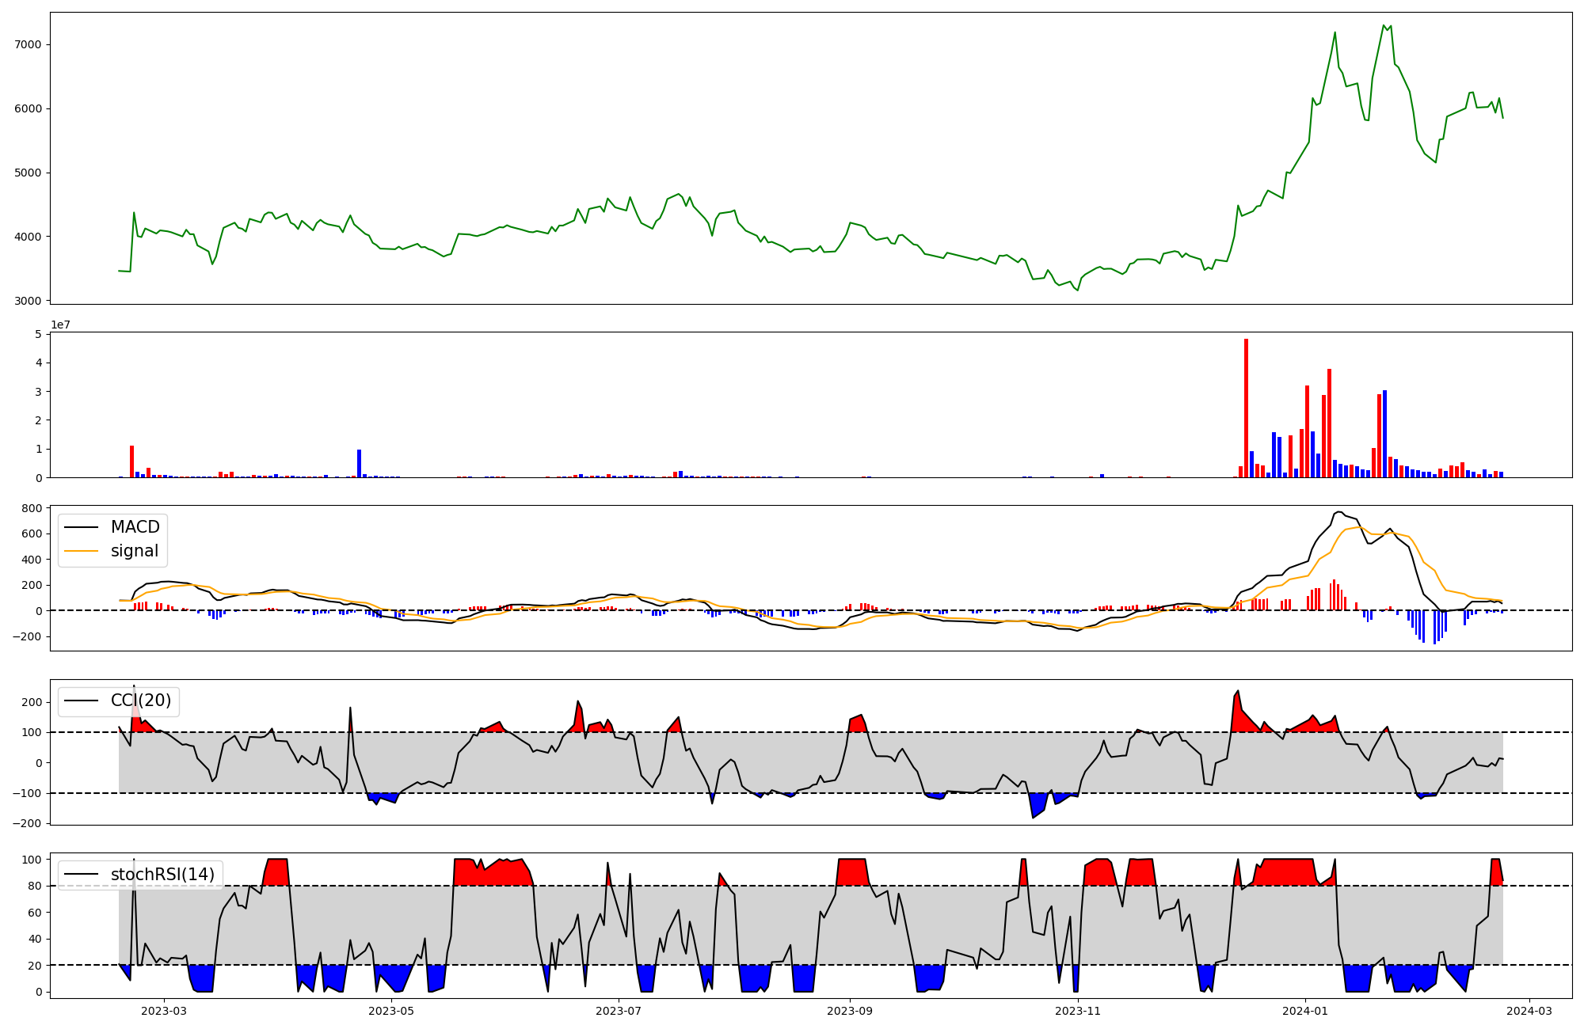Click the 7000 price axis label

(x=28, y=45)
